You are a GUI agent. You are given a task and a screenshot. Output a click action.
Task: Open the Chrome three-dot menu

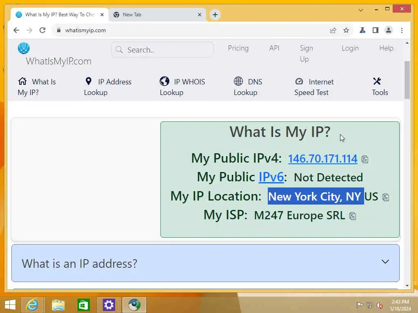coord(402,30)
